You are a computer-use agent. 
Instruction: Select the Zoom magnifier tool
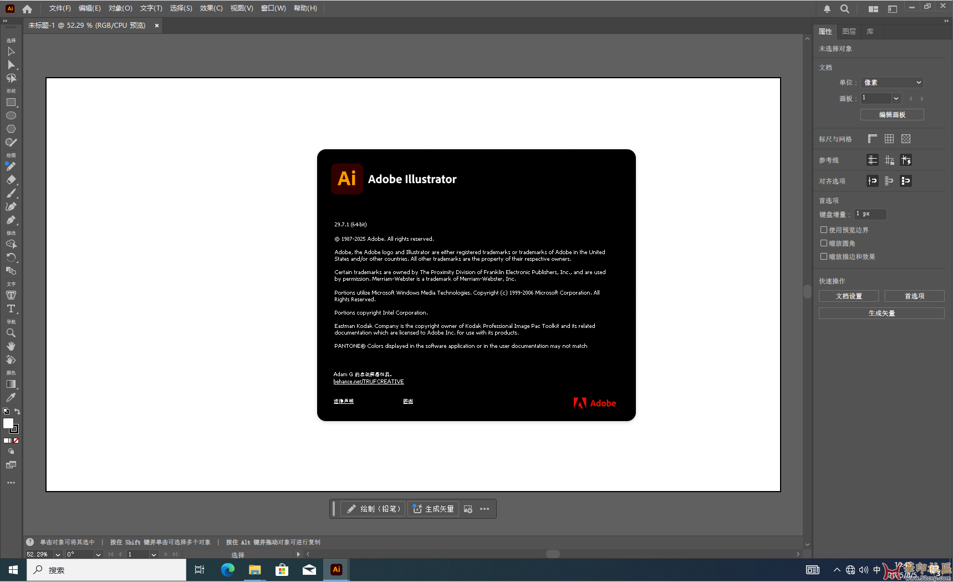pyautogui.click(x=11, y=333)
